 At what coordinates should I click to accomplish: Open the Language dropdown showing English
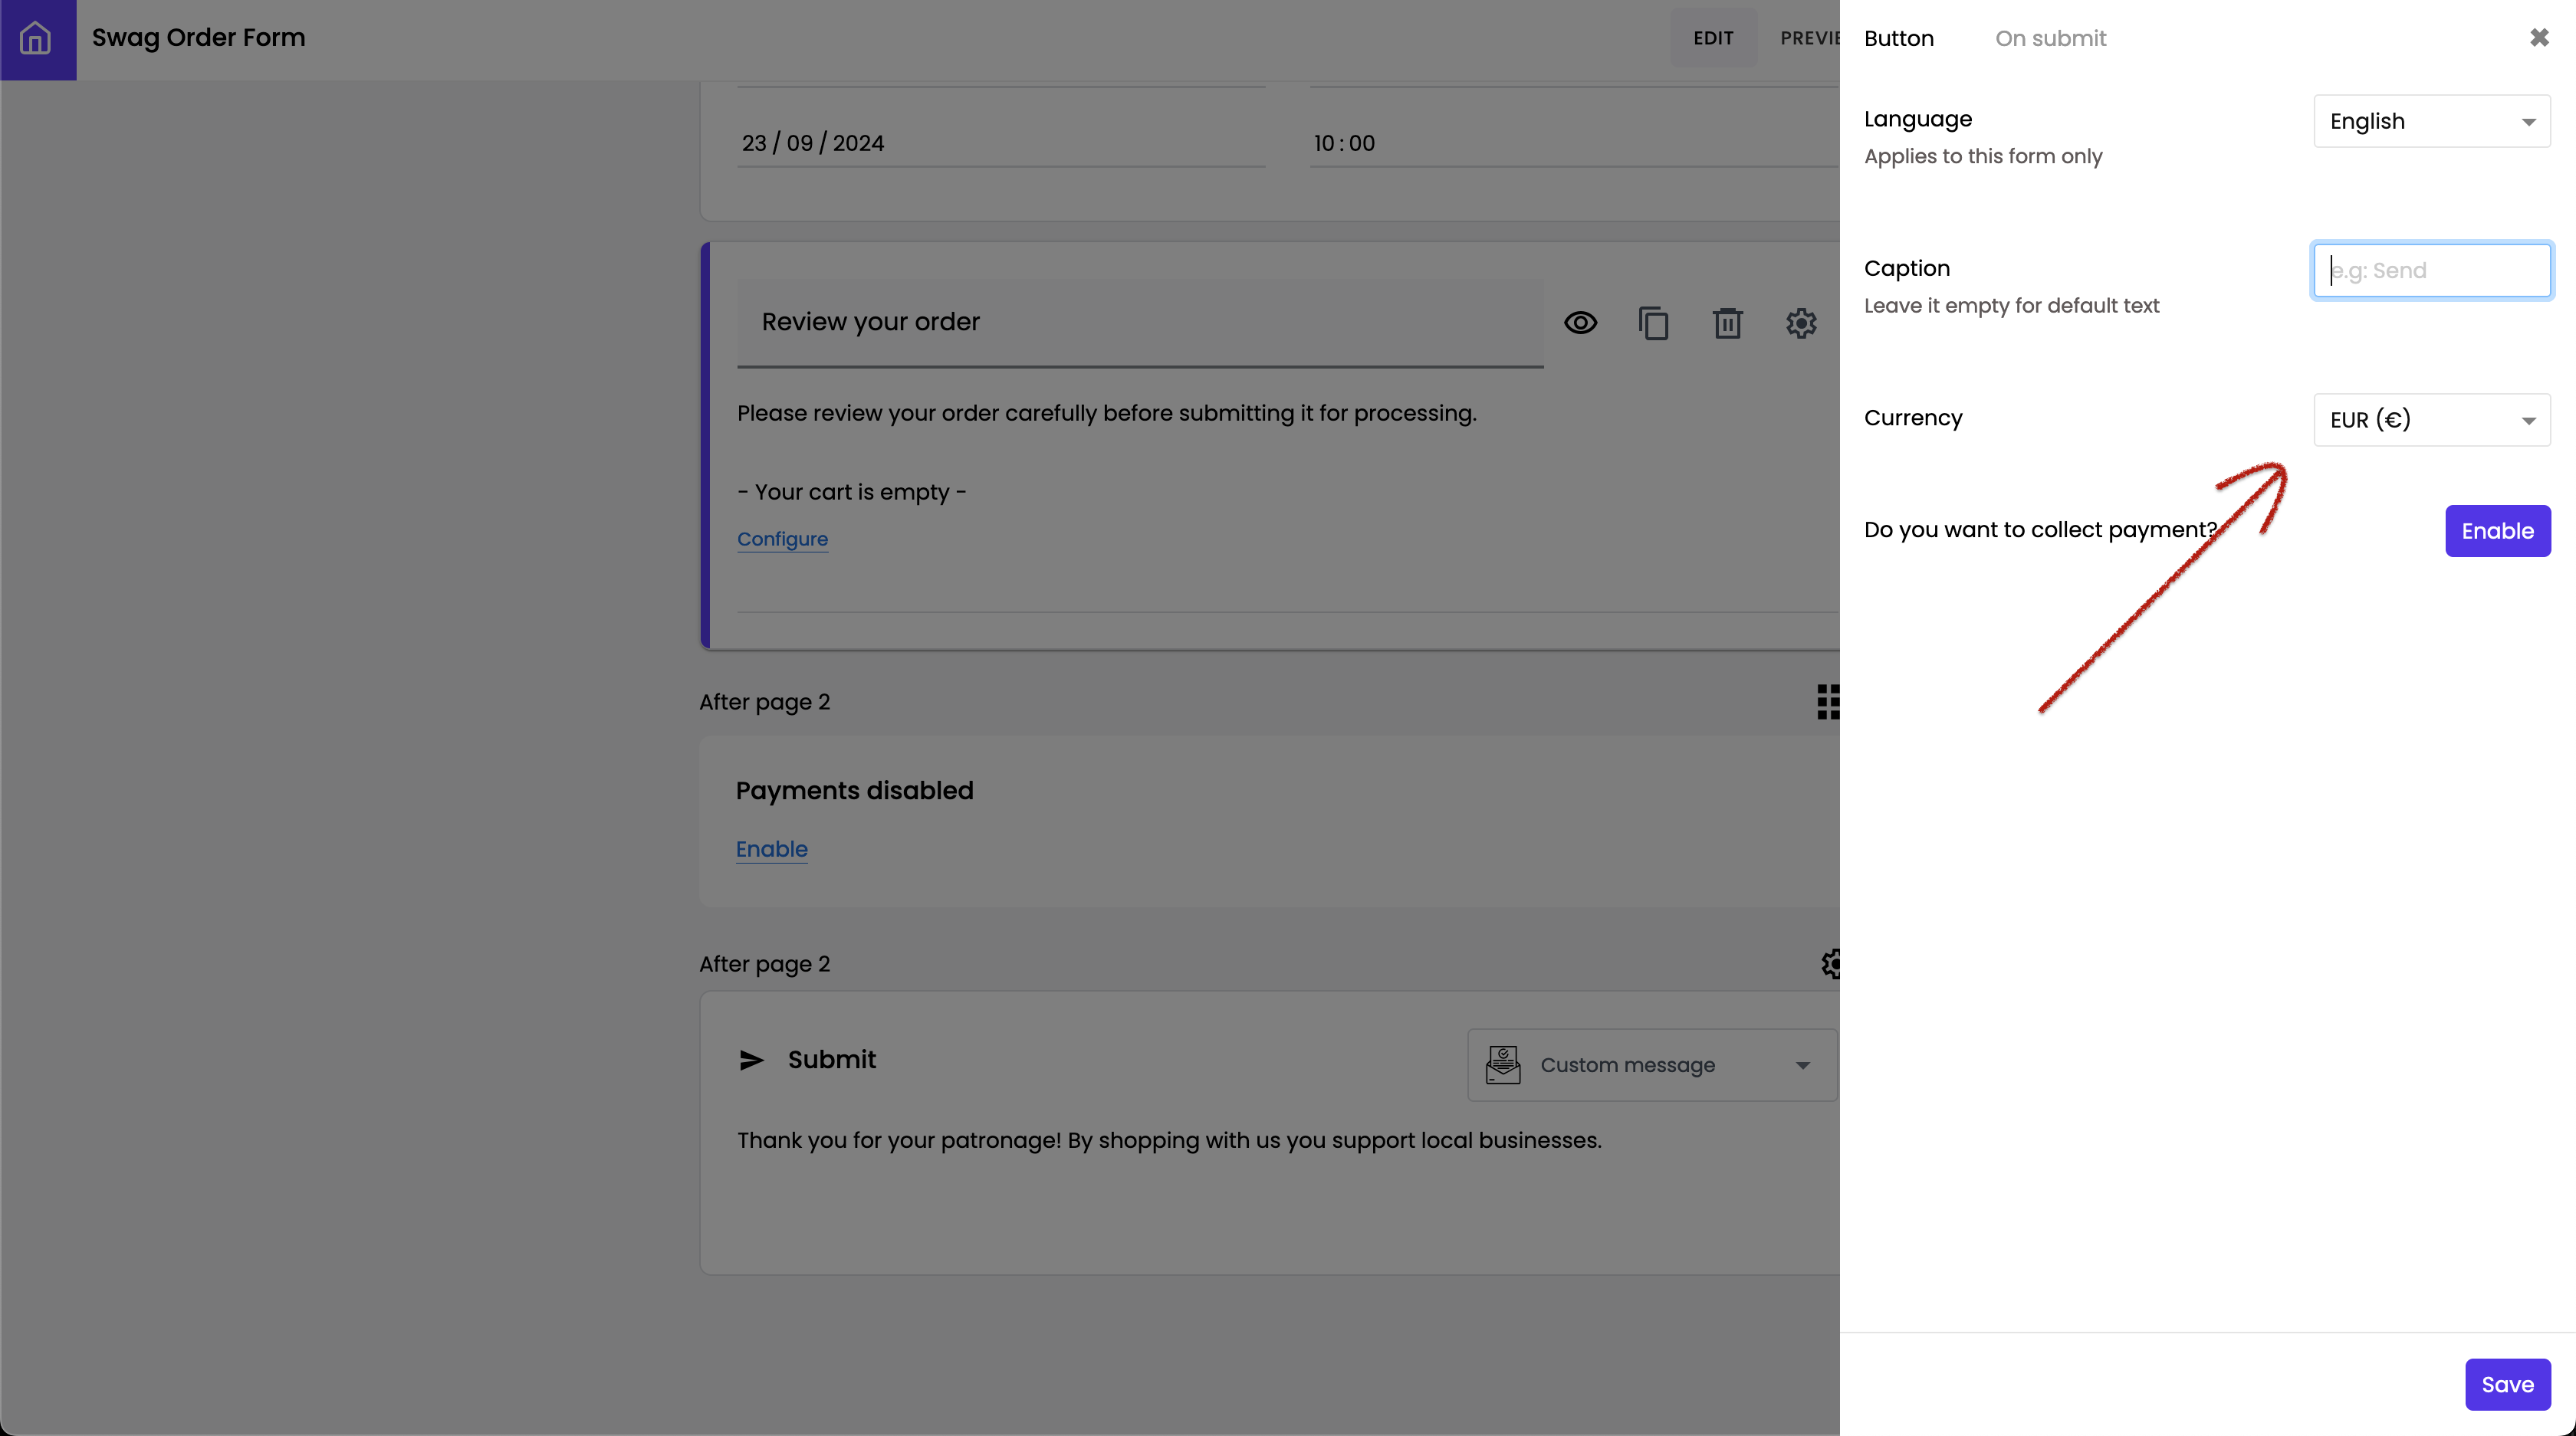[2431, 121]
